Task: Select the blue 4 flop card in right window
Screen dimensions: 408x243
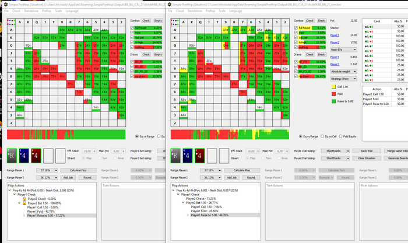Action: pos(188,156)
